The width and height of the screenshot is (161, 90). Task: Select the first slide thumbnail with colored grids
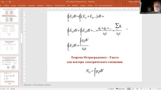pos(9,15)
